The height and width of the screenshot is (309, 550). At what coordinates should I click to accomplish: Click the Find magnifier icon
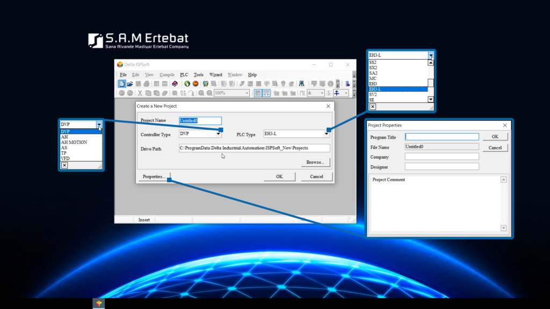[175, 93]
